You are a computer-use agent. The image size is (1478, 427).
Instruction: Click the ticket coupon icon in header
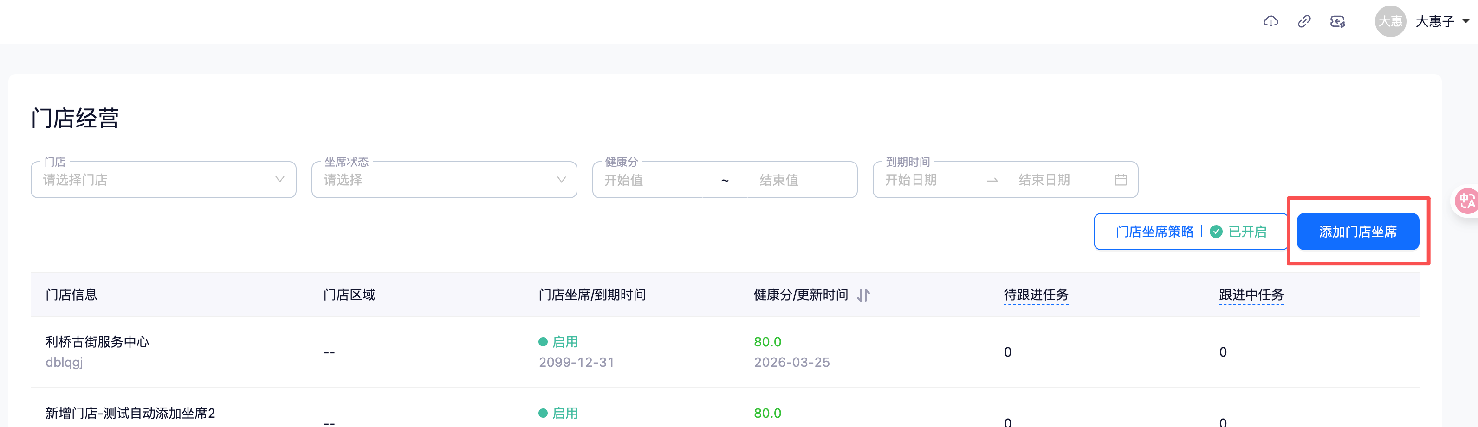[x=1337, y=22]
